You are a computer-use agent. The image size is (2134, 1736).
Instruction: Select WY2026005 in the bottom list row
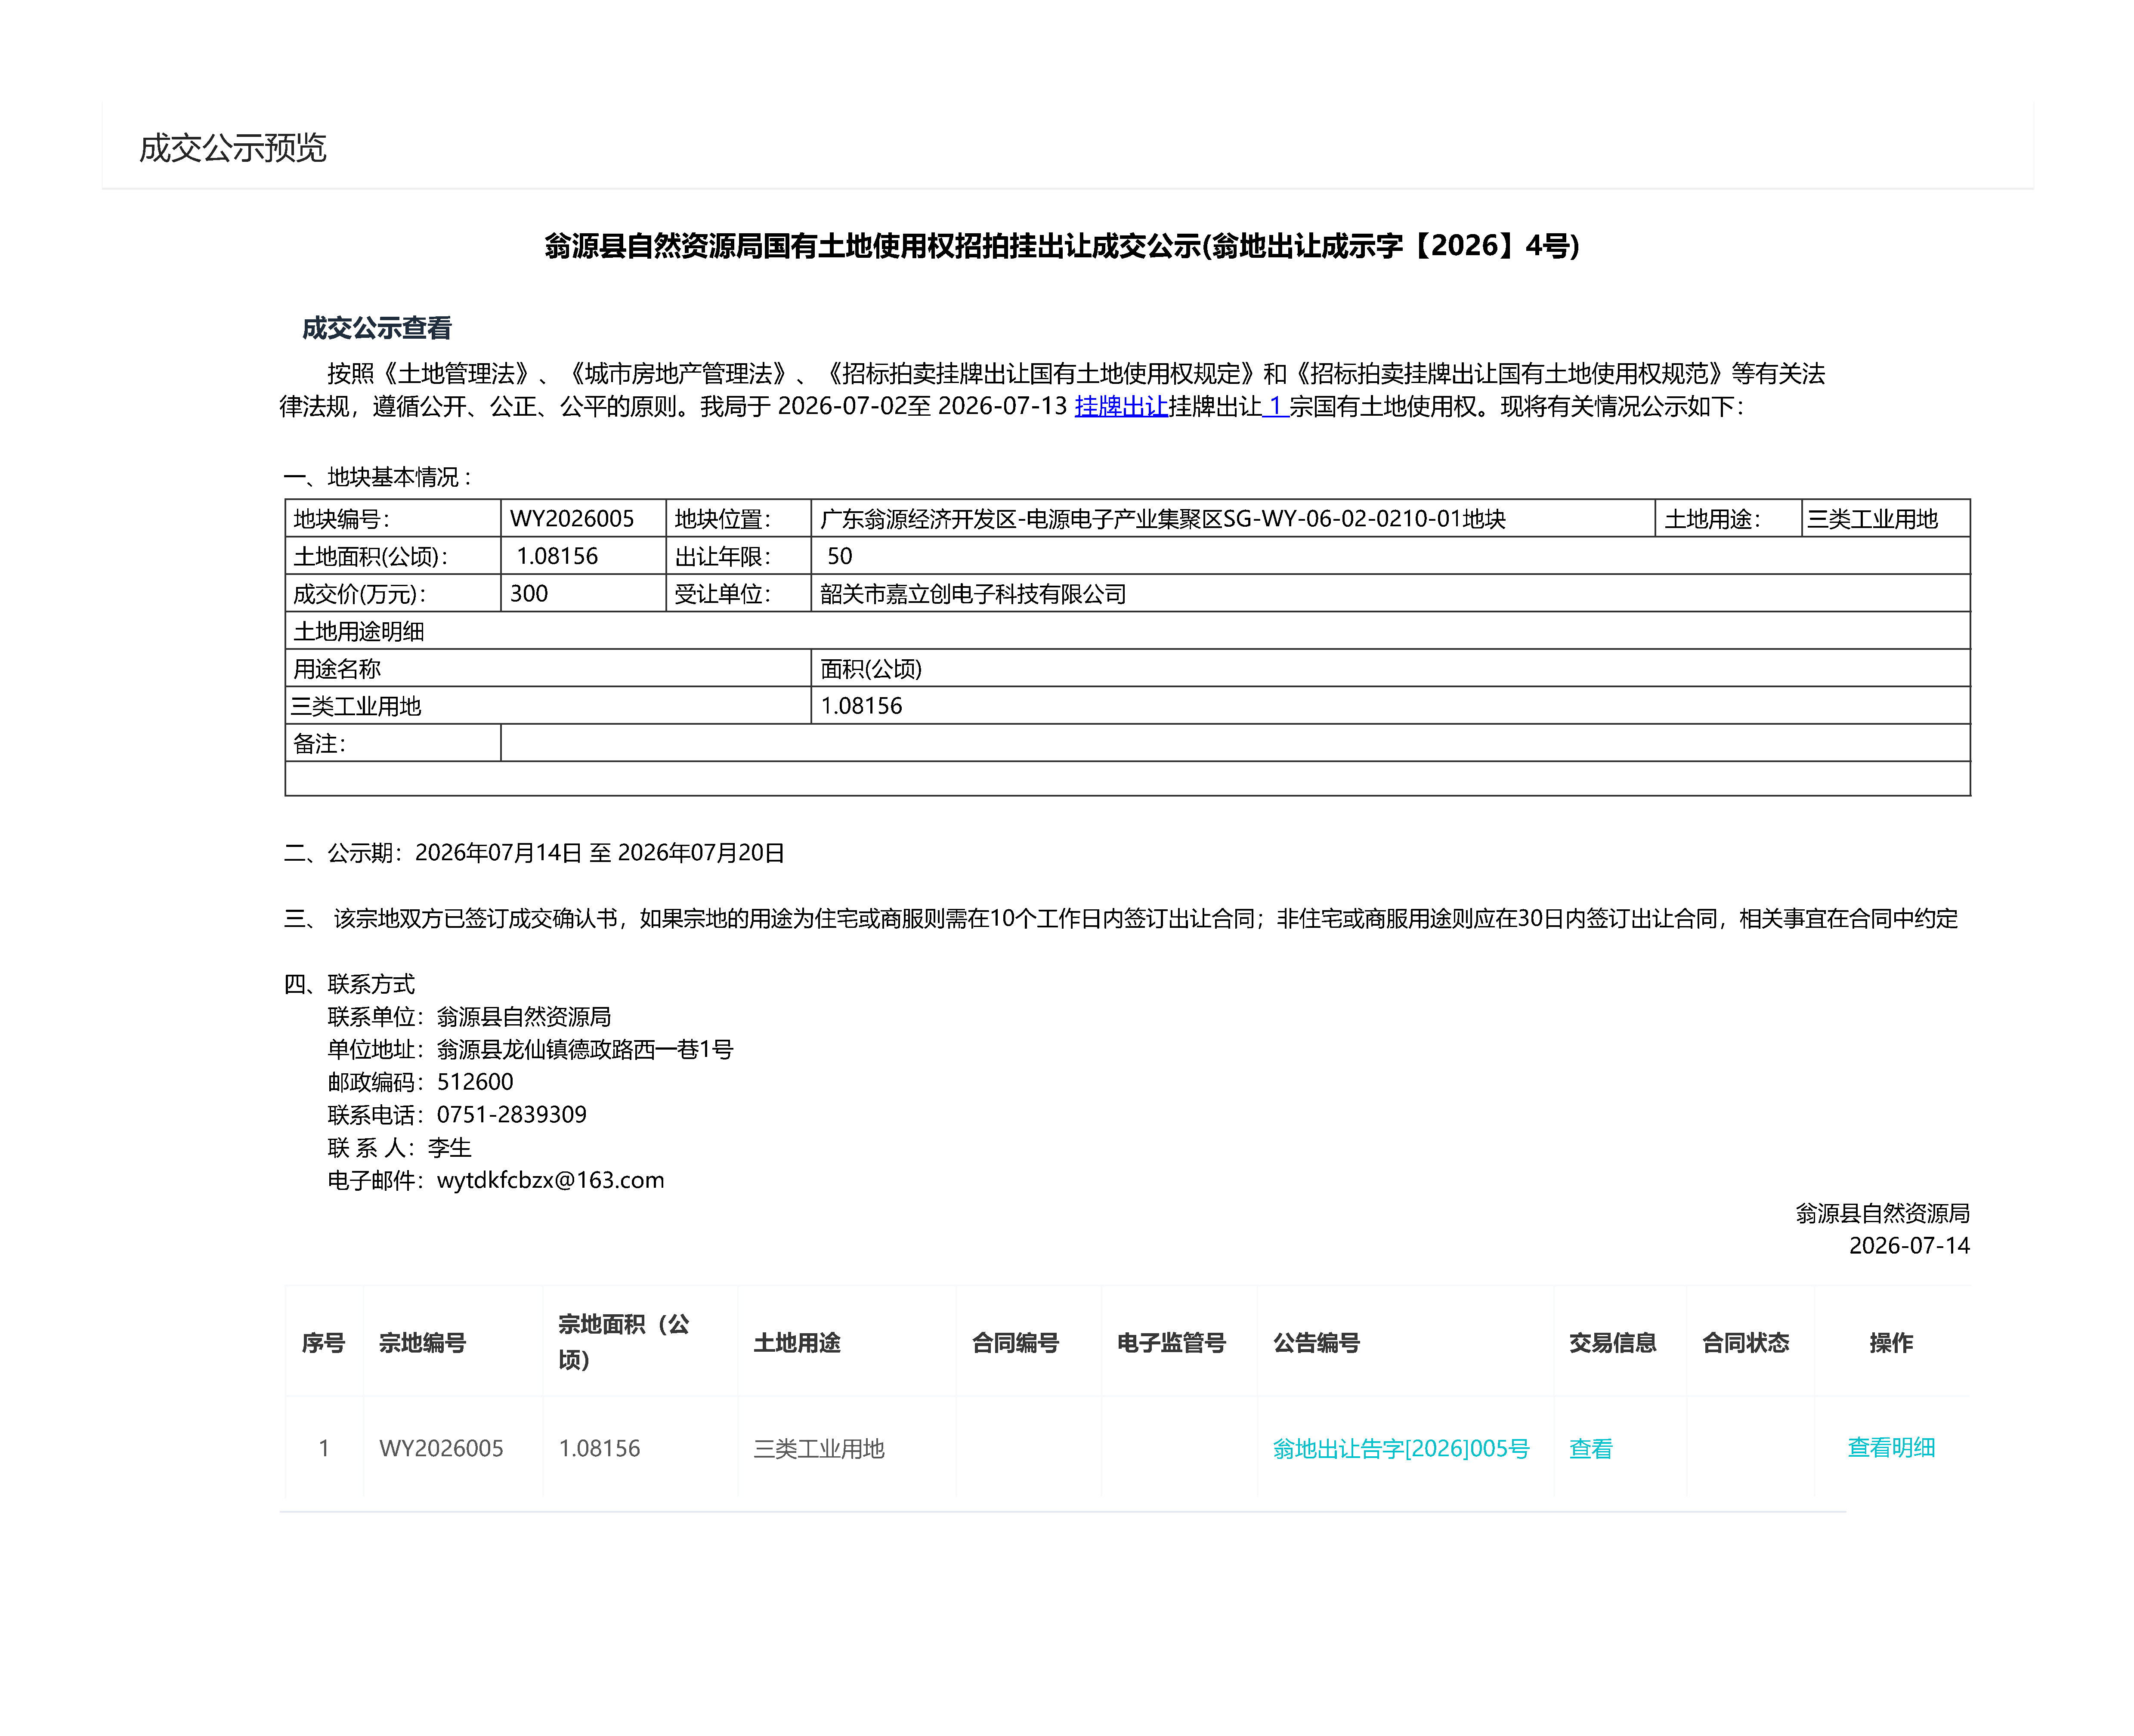point(441,1448)
